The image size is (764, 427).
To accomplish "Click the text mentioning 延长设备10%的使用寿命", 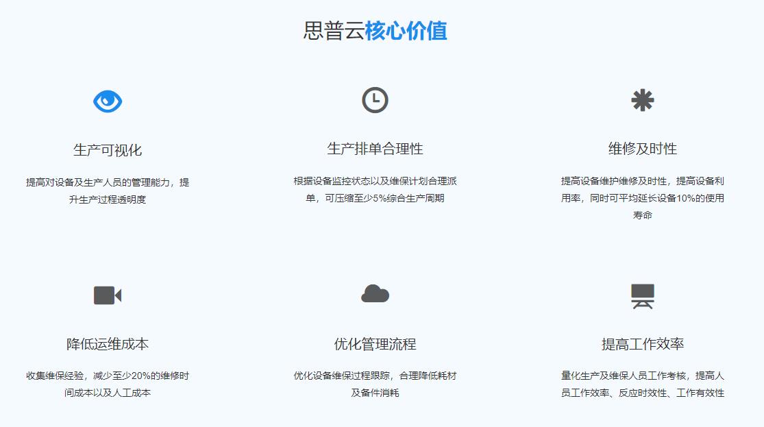I will coord(643,197).
